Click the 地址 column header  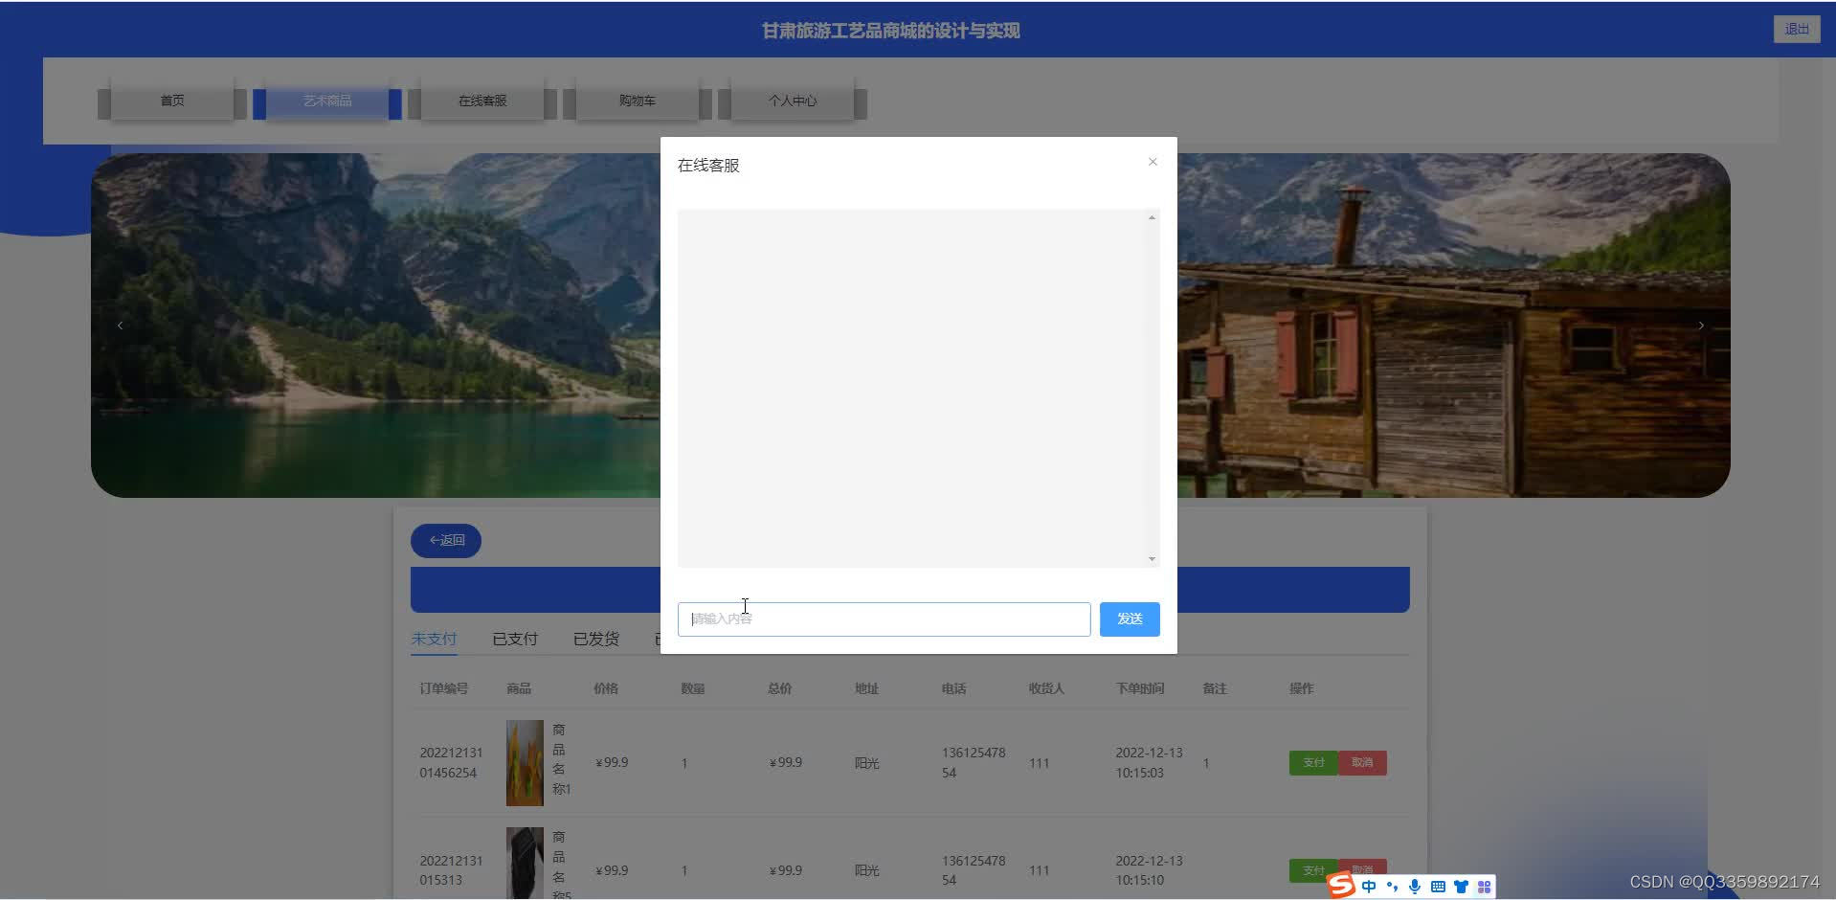pos(867,688)
